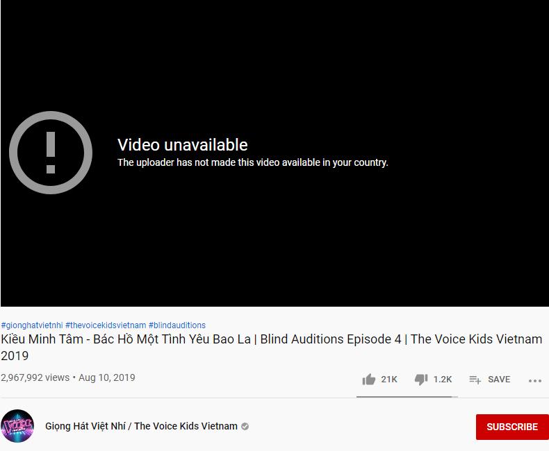Click the SAVE text label
Viewport: 549px width, 451px height.
(x=499, y=380)
